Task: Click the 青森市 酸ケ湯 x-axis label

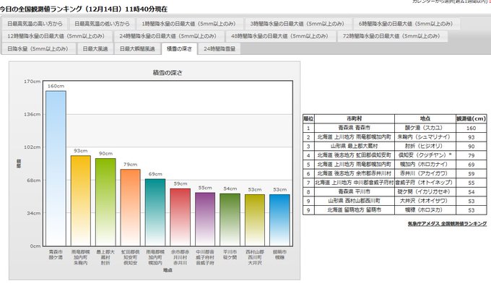Action: pyautogui.click(x=56, y=255)
